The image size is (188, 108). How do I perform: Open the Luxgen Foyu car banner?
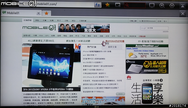click(103, 101)
